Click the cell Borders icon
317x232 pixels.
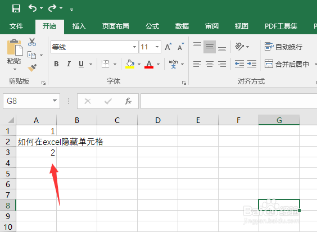[105, 64]
